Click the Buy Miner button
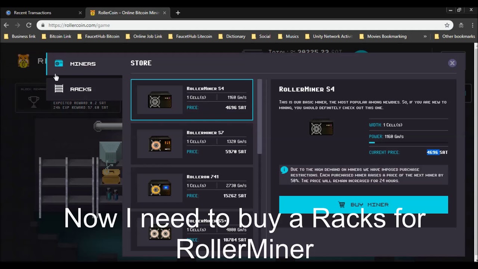 (x=363, y=205)
